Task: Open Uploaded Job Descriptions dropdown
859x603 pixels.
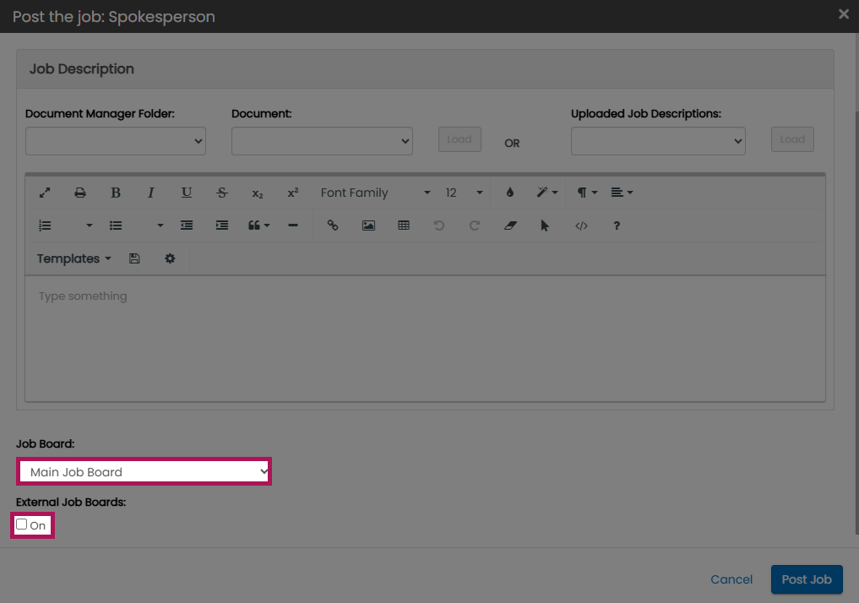Action: 658,141
